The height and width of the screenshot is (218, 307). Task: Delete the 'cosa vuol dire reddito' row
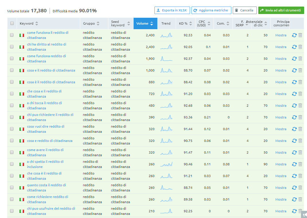(x=300, y=129)
